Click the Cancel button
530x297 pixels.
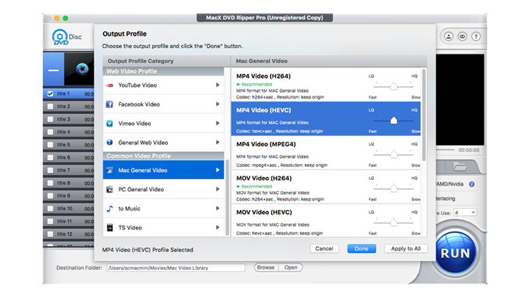point(324,249)
